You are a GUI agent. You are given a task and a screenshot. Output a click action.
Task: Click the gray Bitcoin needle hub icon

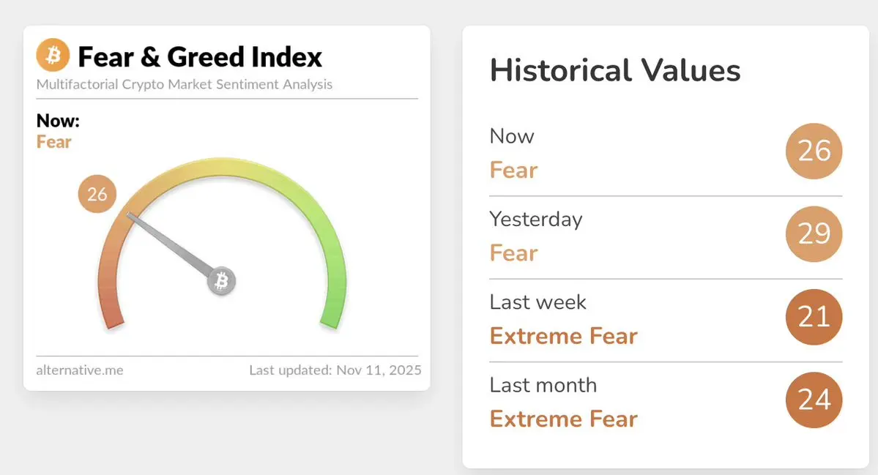221,281
